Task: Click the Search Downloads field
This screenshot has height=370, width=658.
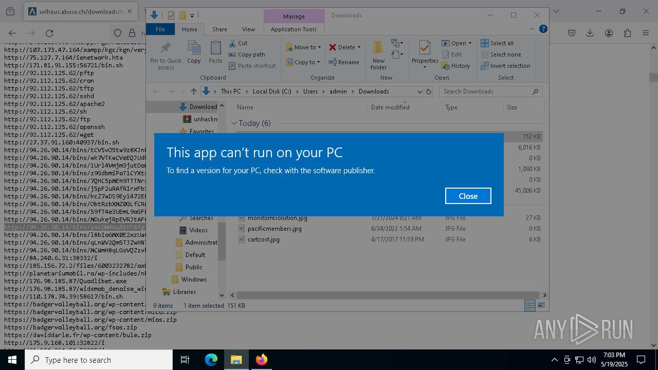Action: pos(491,91)
